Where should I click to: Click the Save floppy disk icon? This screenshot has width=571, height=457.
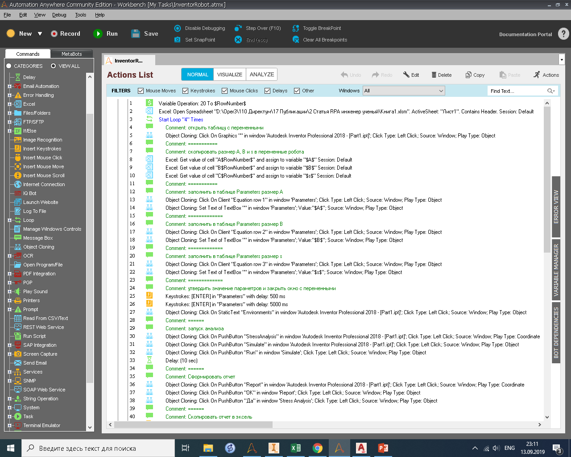(136, 33)
